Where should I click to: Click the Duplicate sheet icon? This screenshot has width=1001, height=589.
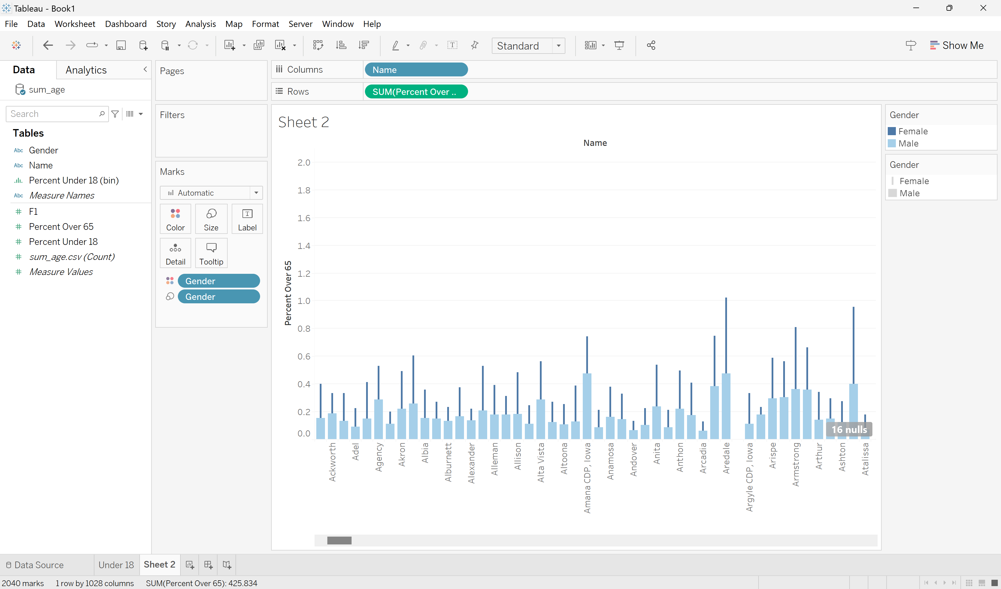click(259, 45)
